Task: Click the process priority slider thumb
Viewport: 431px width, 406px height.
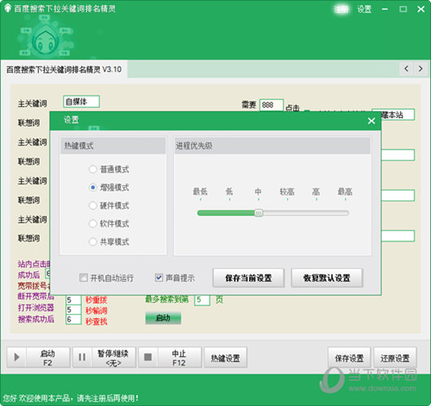Action: (x=258, y=213)
